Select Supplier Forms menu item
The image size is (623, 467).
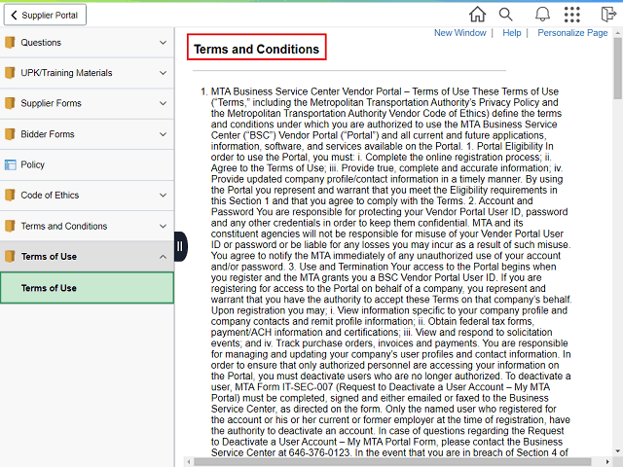(x=87, y=104)
